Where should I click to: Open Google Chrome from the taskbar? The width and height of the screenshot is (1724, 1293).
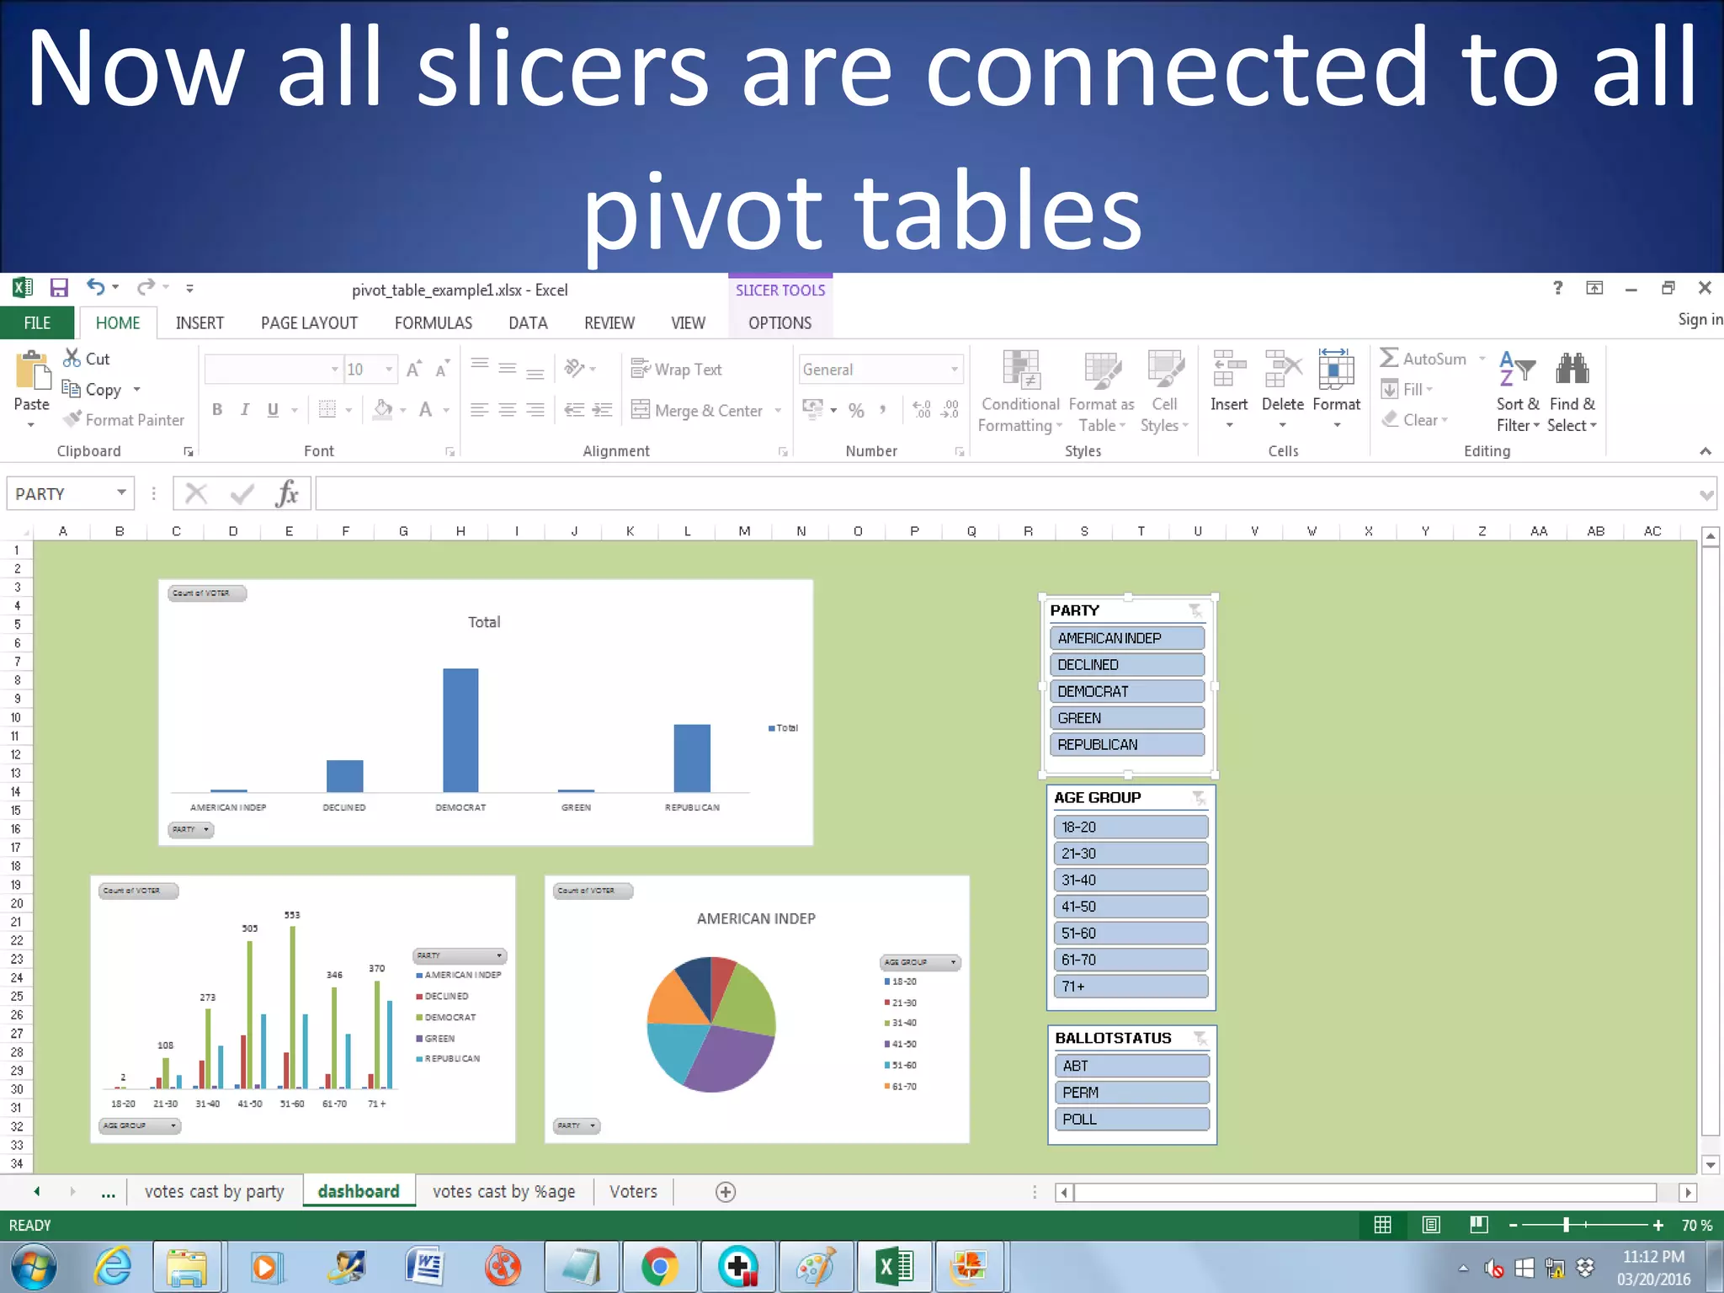[x=659, y=1267]
